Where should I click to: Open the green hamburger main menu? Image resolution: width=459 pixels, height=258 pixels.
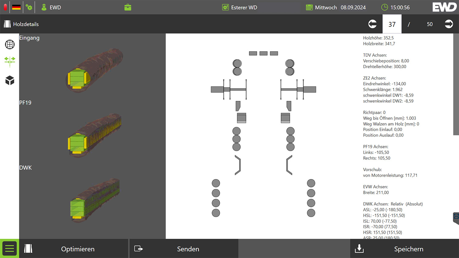click(9, 249)
